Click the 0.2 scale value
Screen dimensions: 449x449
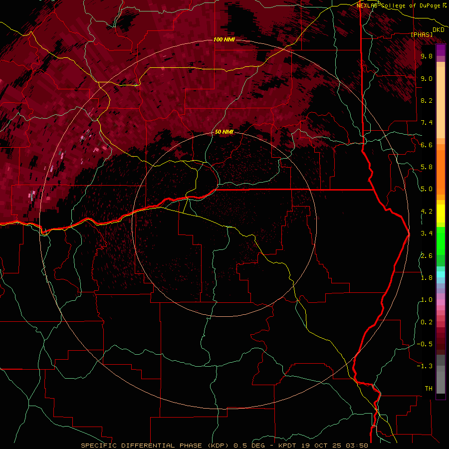point(427,322)
